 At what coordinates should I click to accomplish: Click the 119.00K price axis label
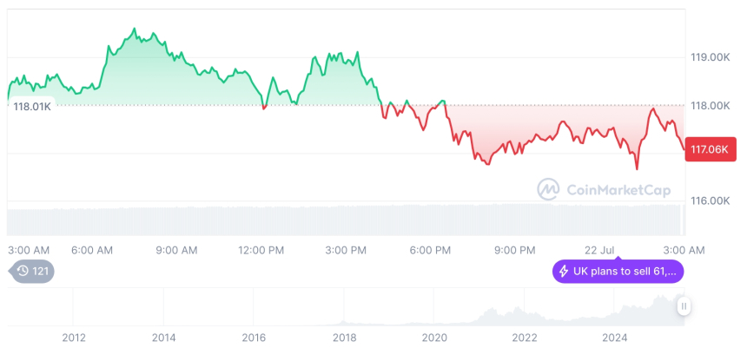click(710, 57)
